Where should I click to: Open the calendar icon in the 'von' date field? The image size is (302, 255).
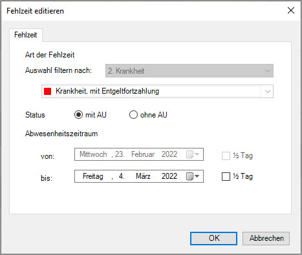tap(189, 154)
